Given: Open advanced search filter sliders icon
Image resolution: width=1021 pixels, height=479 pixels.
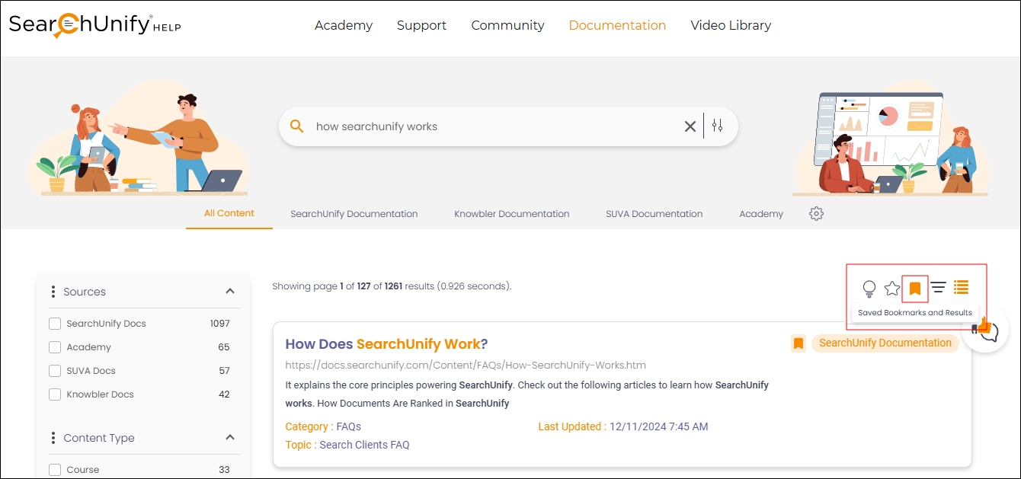Looking at the screenshot, I should [717, 126].
